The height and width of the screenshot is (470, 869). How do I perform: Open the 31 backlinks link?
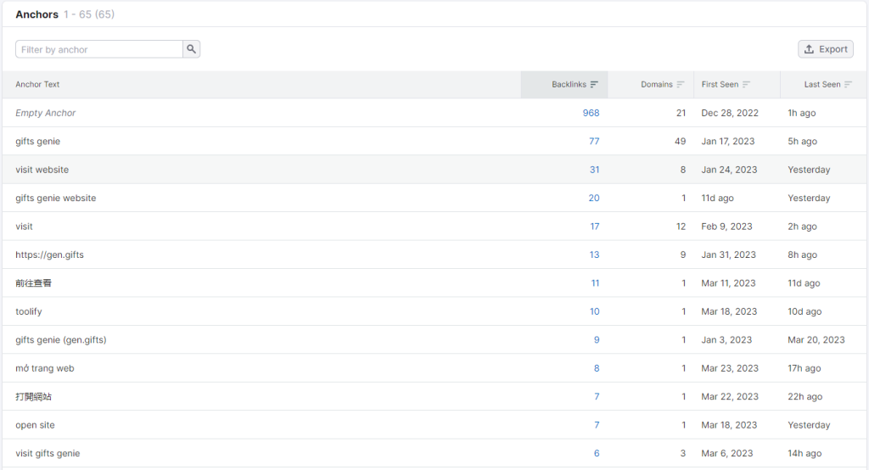pos(594,170)
